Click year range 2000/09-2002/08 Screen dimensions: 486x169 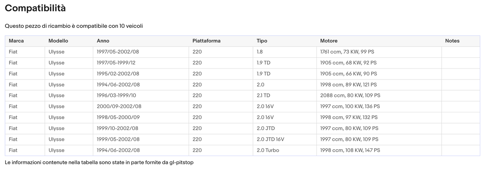tap(119, 106)
